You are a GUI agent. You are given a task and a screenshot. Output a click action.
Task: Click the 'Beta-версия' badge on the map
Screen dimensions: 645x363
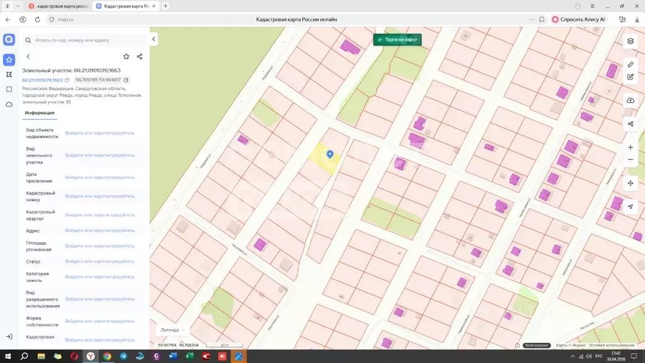(537, 345)
